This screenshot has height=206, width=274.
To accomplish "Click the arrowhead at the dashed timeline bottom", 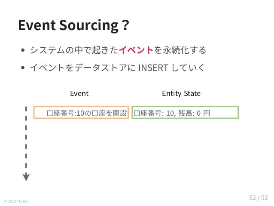I will click(x=26, y=177).
